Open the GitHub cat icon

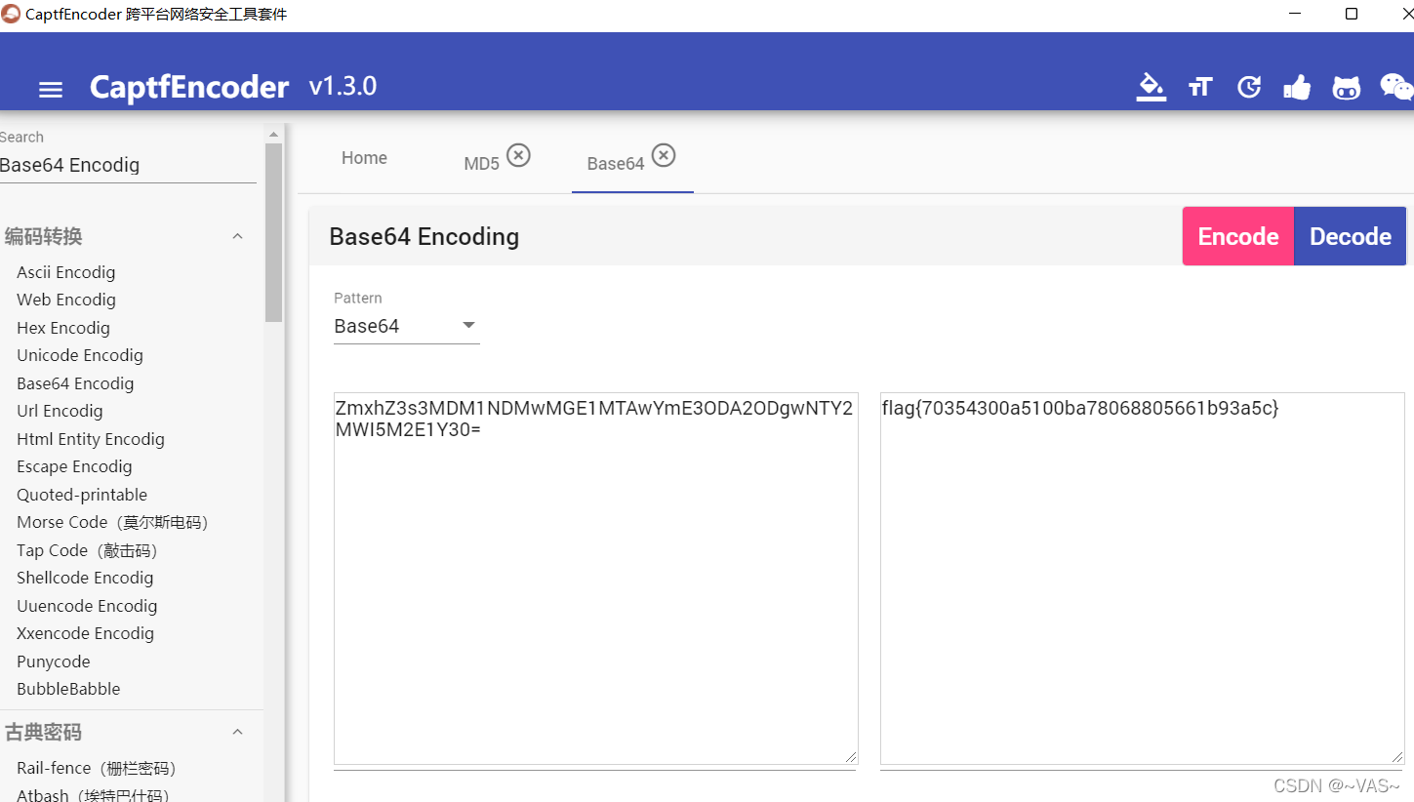click(1347, 88)
